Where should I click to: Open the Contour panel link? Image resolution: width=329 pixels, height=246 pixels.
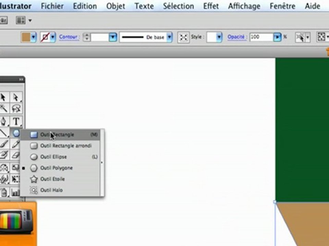pos(69,37)
